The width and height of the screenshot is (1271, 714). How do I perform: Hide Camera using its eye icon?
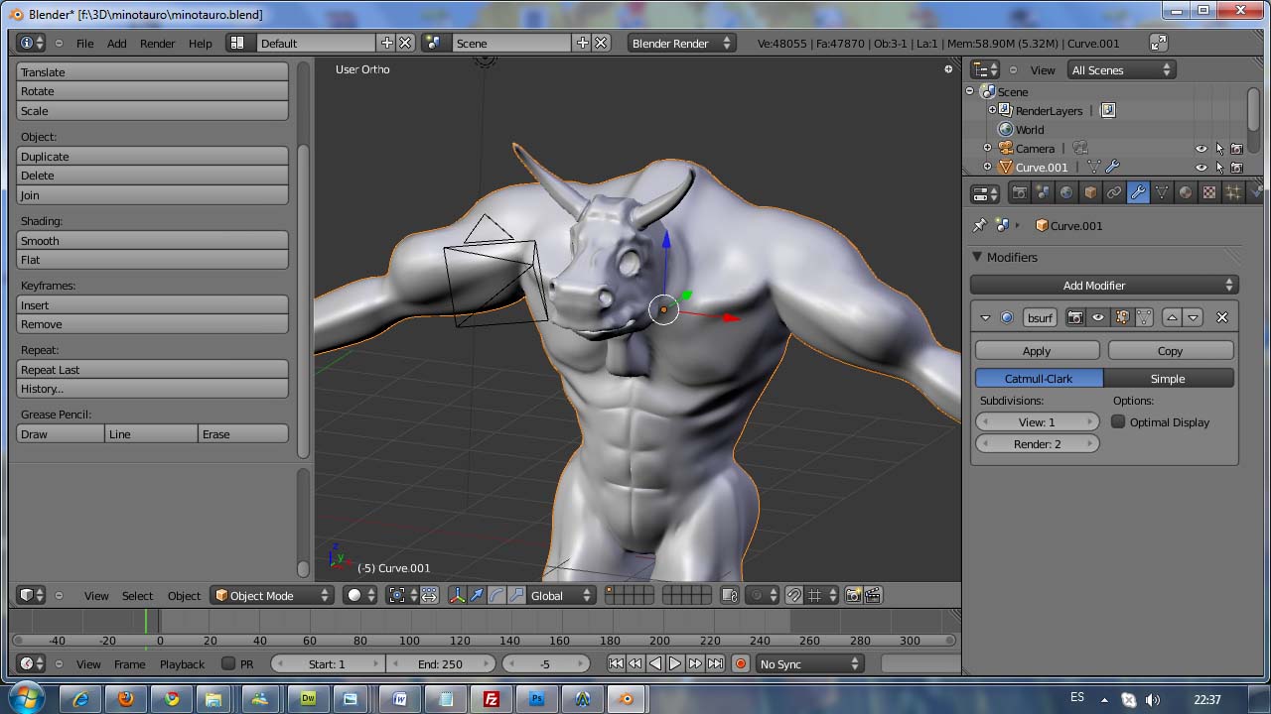tap(1200, 149)
